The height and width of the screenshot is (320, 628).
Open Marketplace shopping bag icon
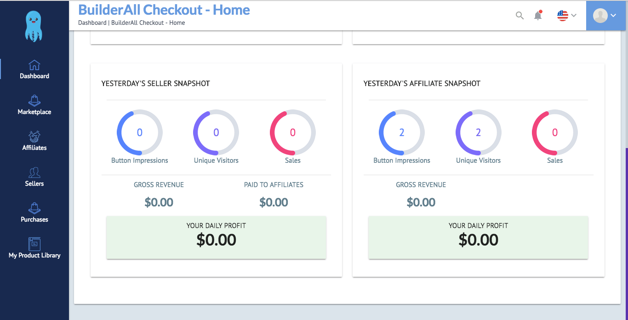[34, 101]
